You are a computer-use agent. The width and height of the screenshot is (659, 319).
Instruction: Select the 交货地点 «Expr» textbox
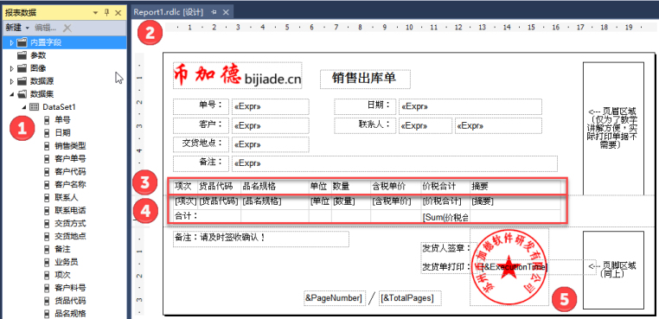pos(270,144)
